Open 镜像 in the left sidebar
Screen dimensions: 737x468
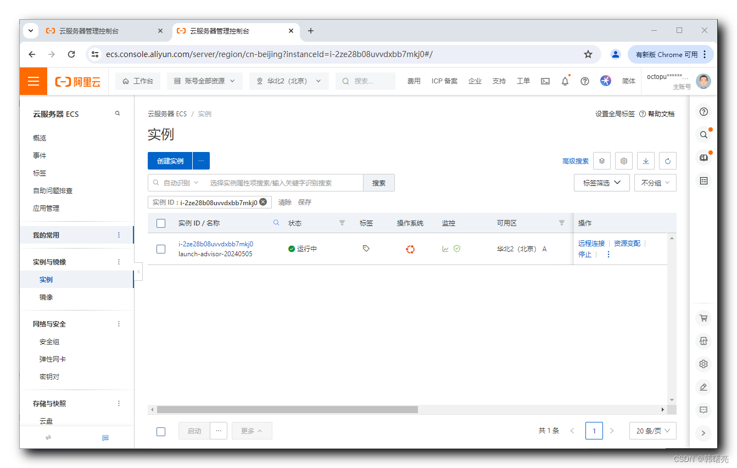click(46, 297)
